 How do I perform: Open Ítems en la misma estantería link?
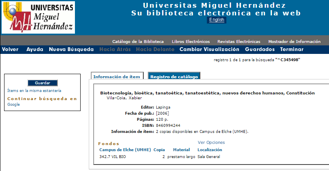tap(34, 91)
